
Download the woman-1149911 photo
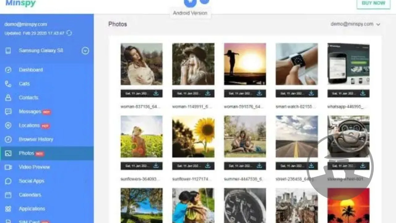pyautogui.click(x=208, y=93)
